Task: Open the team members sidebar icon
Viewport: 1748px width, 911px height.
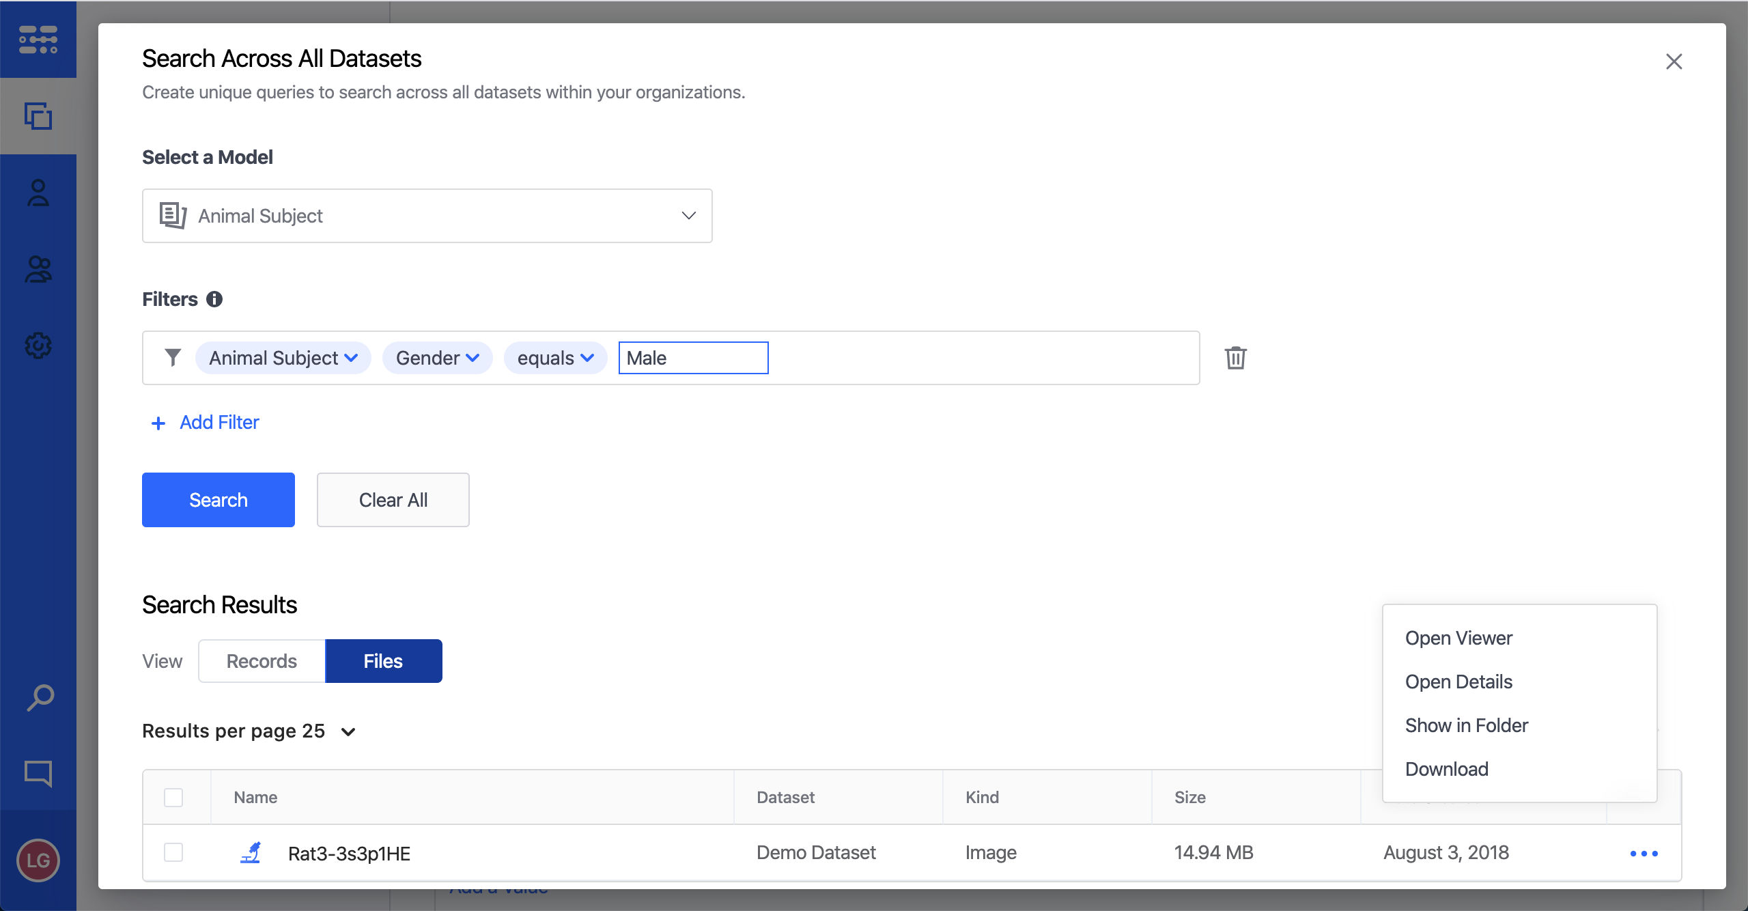Action: [38, 270]
